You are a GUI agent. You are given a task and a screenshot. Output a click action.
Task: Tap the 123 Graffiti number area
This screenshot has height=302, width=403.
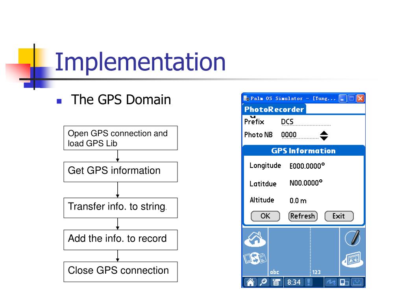point(325,252)
